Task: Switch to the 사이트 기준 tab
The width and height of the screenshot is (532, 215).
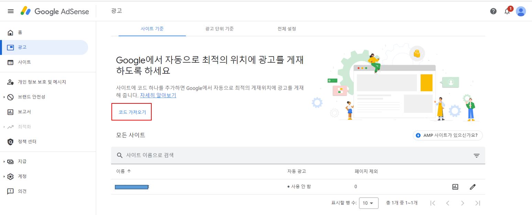Action: (152, 29)
